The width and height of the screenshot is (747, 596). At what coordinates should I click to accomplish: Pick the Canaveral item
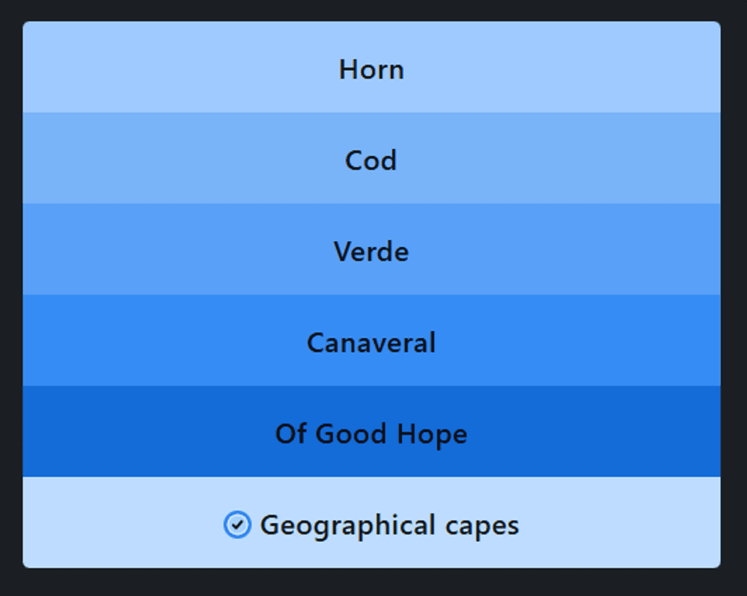point(372,341)
